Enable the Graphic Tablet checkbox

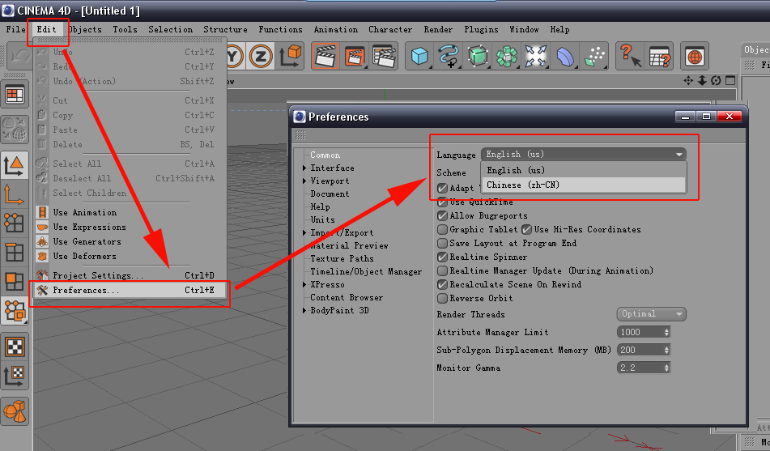click(442, 229)
